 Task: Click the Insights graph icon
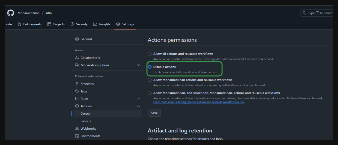click(x=95, y=24)
